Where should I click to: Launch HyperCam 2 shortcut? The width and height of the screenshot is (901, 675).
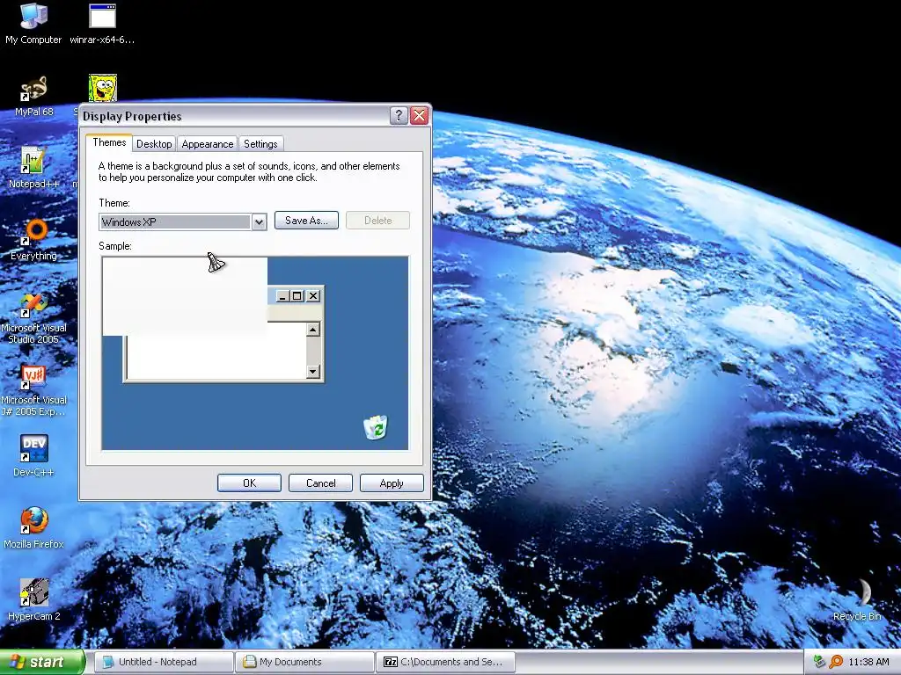tap(33, 599)
